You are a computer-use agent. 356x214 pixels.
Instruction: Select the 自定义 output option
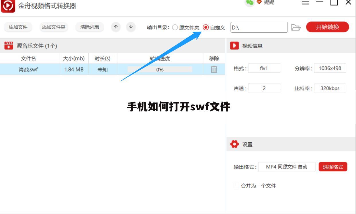[206, 27]
